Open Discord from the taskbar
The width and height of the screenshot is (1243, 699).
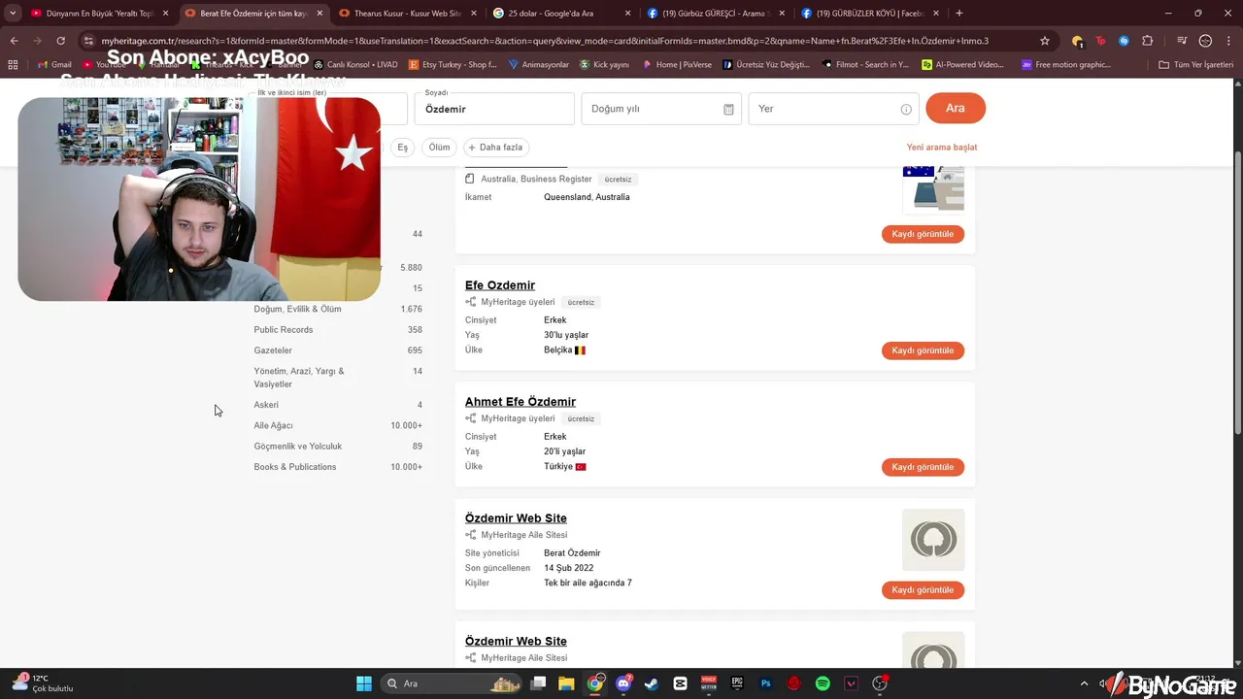tap(623, 683)
